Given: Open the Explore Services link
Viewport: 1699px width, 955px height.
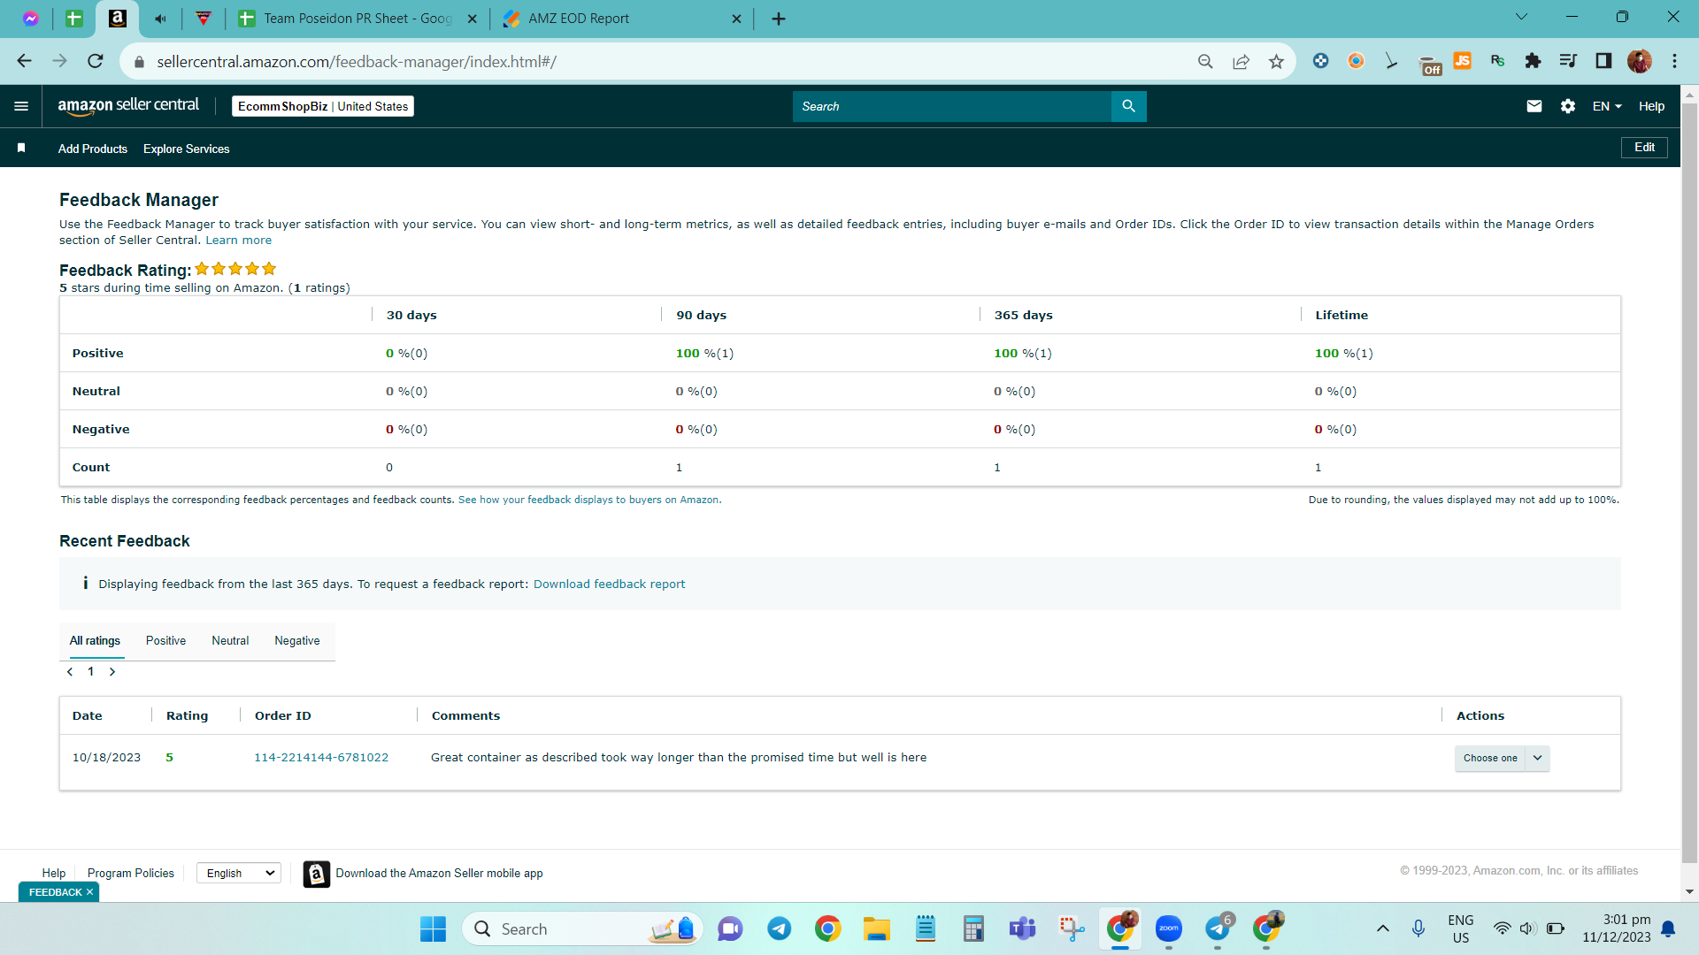Looking at the screenshot, I should click(x=186, y=149).
